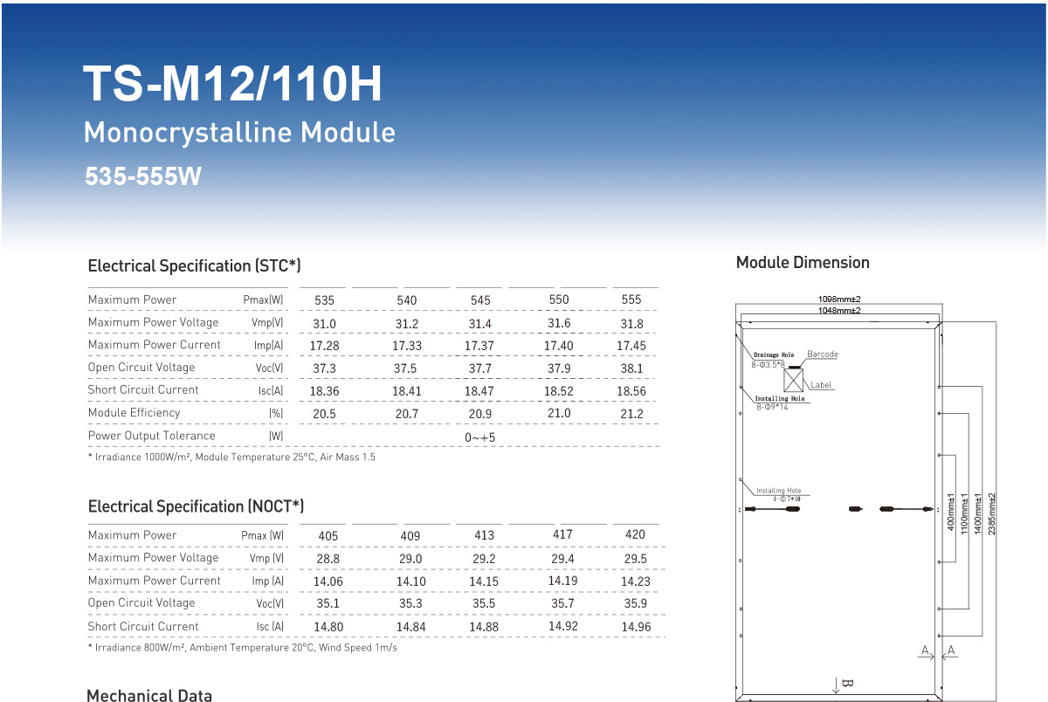Click the Module Dimension heading

(x=803, y=262)
